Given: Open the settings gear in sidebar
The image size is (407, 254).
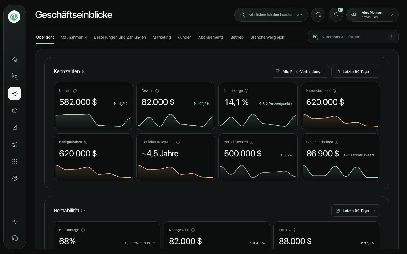Looking at the screenshot, I should point(15,178).
